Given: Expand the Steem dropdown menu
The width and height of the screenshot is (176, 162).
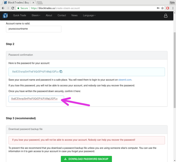Looking at the screenshot, I should point(36,15).
